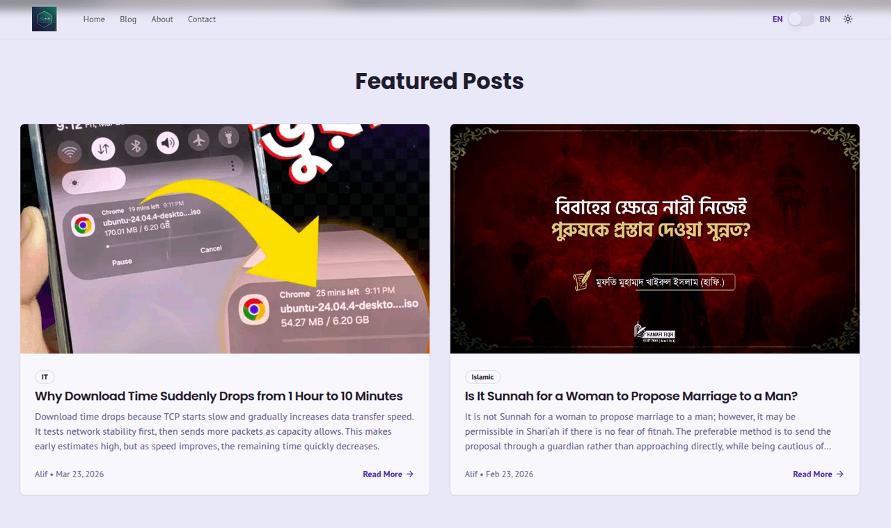Click 'Alif • Mar 23, 2026' byline
This screenshot has height=528, width=891.
[x=70, y=474]
